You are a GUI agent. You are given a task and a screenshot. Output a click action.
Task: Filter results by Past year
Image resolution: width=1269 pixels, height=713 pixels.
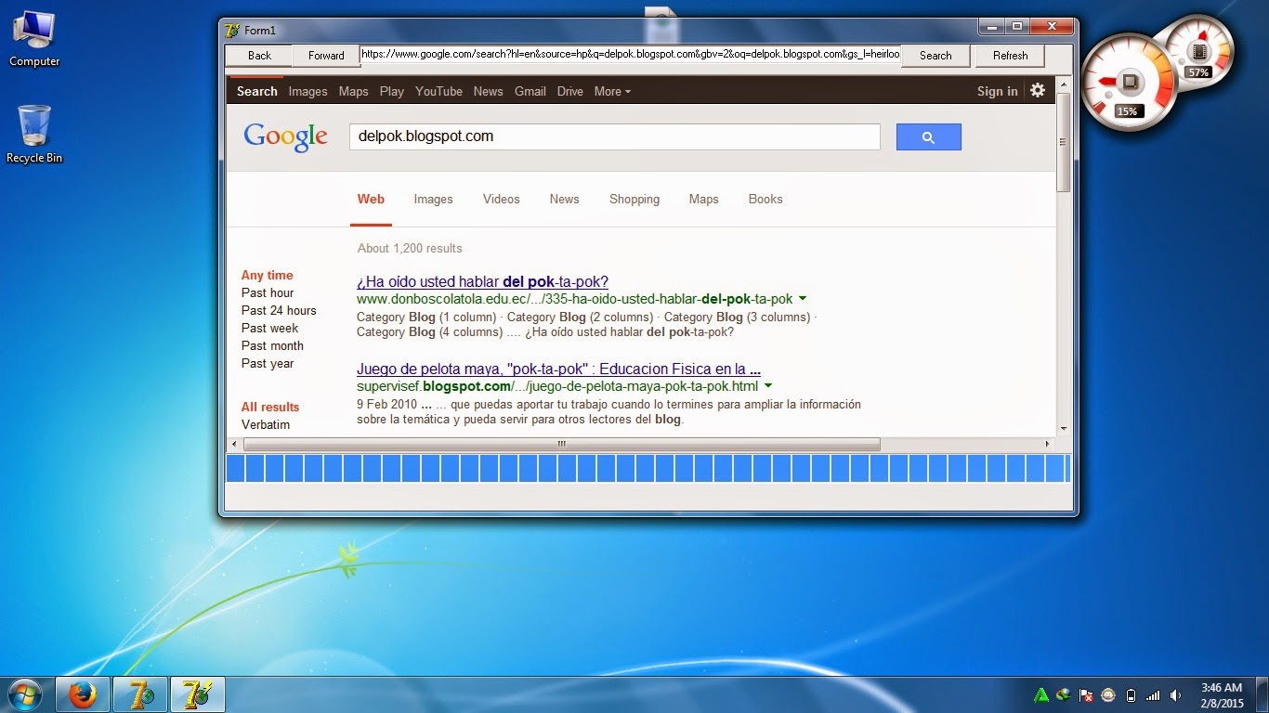pos(268,364)
